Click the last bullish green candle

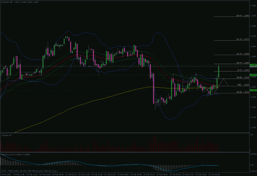point(219,72)
